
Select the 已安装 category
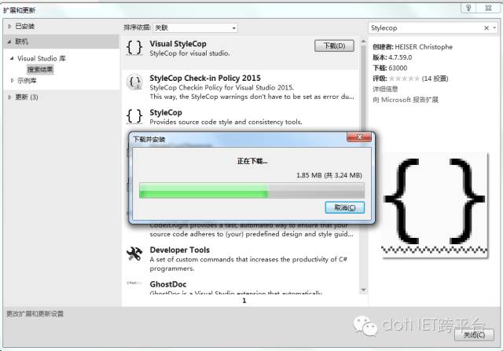click(x=25, y=26)
